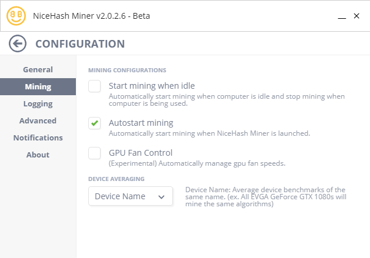The height and width of the screenshot is (258, 370).
Task: Click the Autostart mining label text
Action: click(x=141, y=123)
